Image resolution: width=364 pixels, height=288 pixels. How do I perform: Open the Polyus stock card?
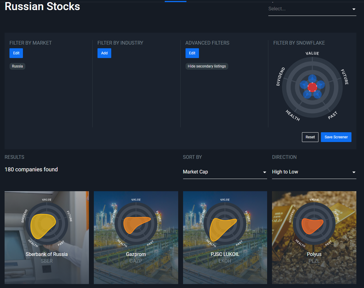point(314,237)
